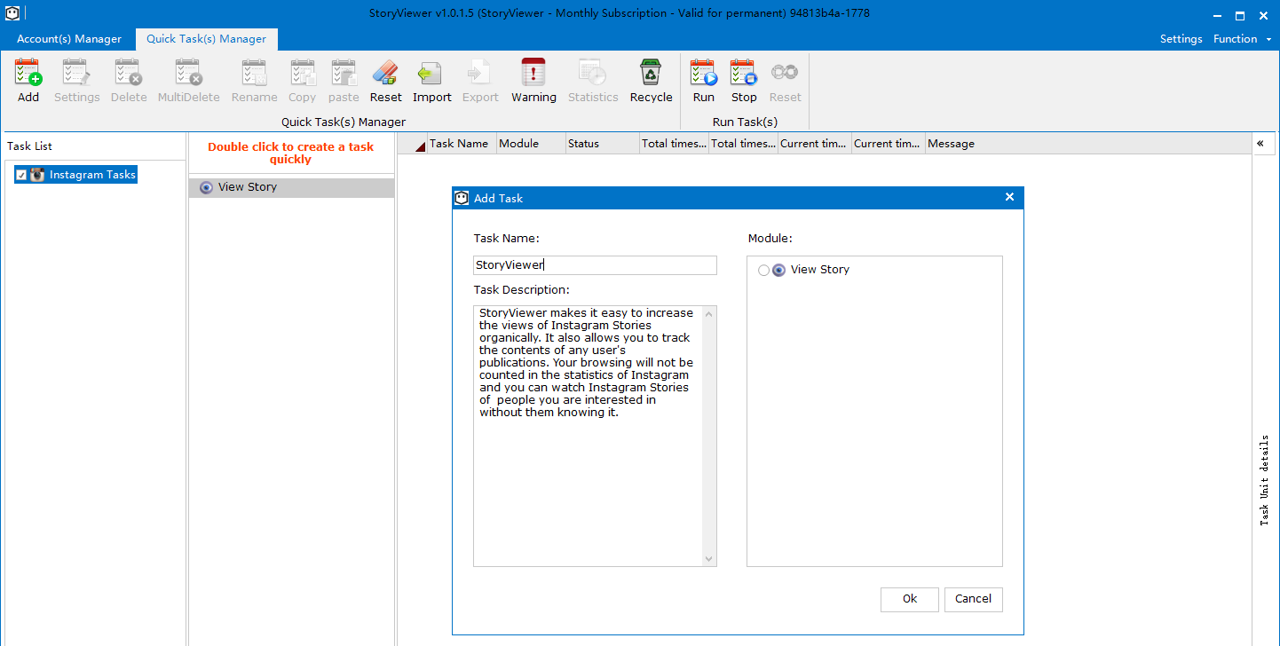
Task: Collapse the Task Unit details panel chevron
Action: [1260, 144]
